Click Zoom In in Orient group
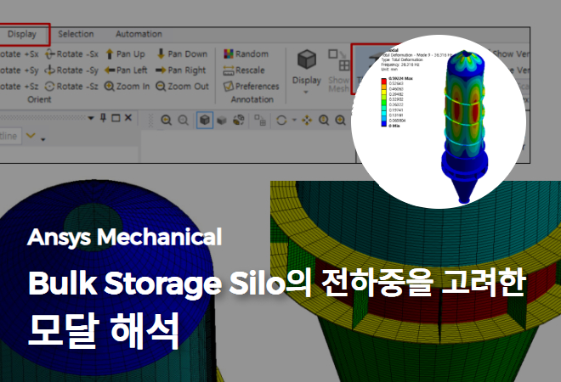 pos(127,86)
